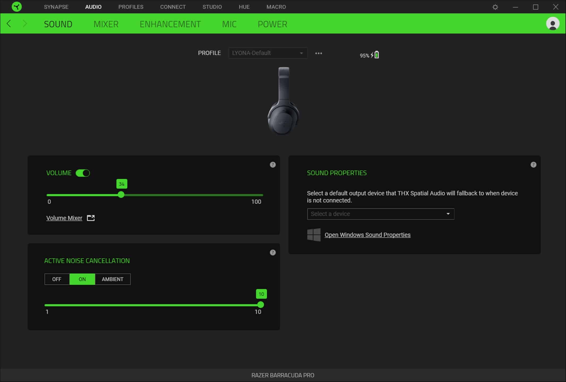Select the SOUND sub-tab
This screenshot has width=566, height=382.
click(x=58, y=24)
